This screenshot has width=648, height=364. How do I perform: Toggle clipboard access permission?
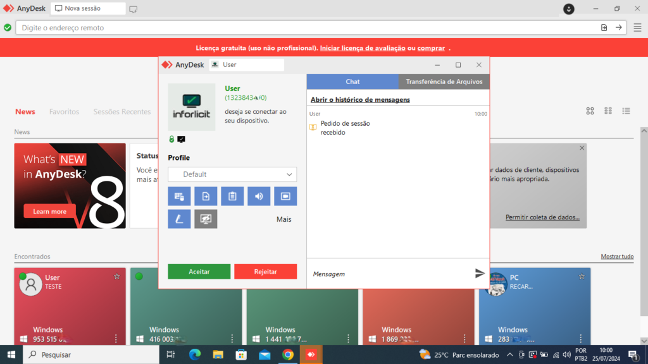click(x=232, y=197)
